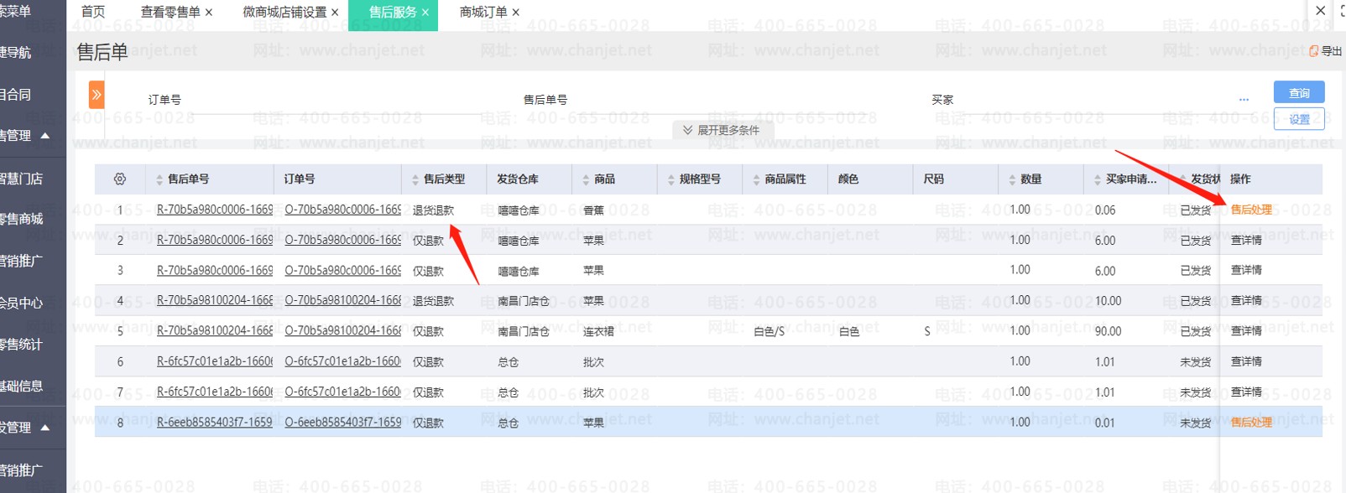Open row 4 after-sale number R-70b5a98100204

pos(215,301)
